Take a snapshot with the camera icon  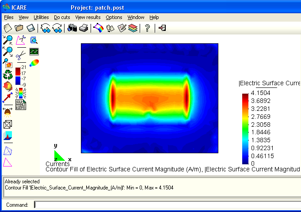pyautogui.click(x=72, y=28)
